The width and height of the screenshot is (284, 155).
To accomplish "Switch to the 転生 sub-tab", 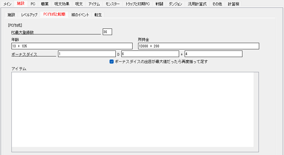I will [98, 15].
